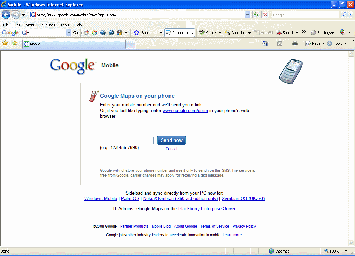The width and height of the screenshot is (355, 256).
Task: Open the Page command bar menu
Action: coord(315,43)
